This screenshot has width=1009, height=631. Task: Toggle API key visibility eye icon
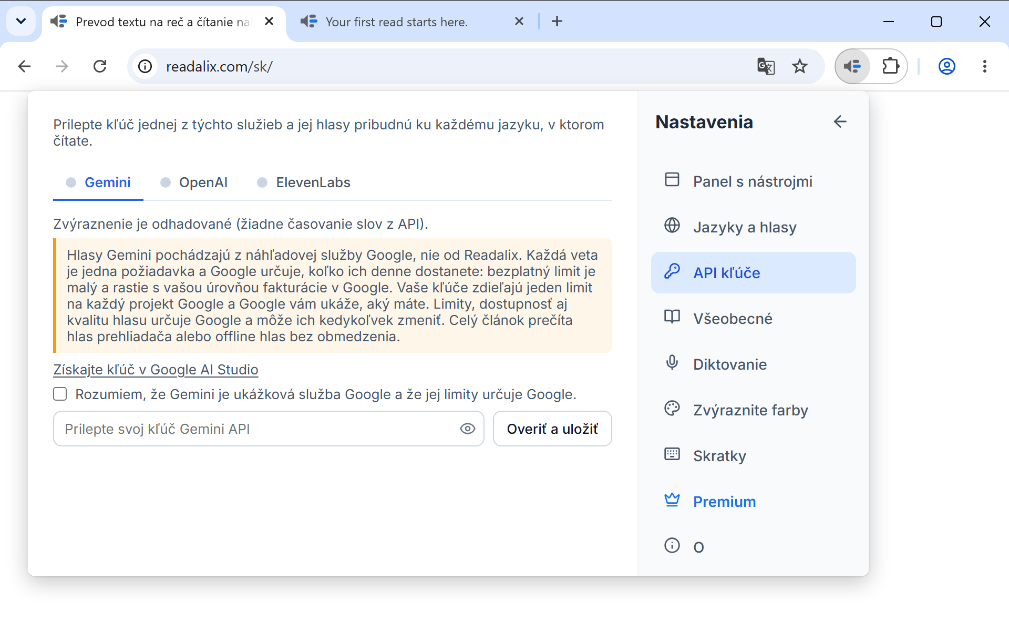(x=467, y=429)
